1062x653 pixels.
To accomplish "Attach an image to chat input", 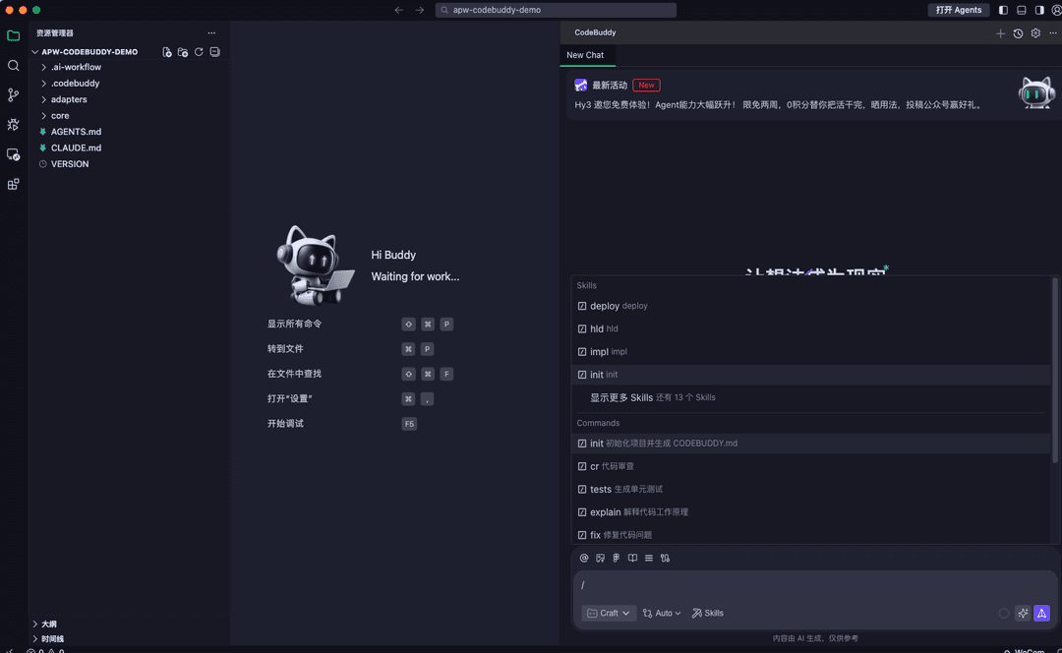I will [600, 559].
